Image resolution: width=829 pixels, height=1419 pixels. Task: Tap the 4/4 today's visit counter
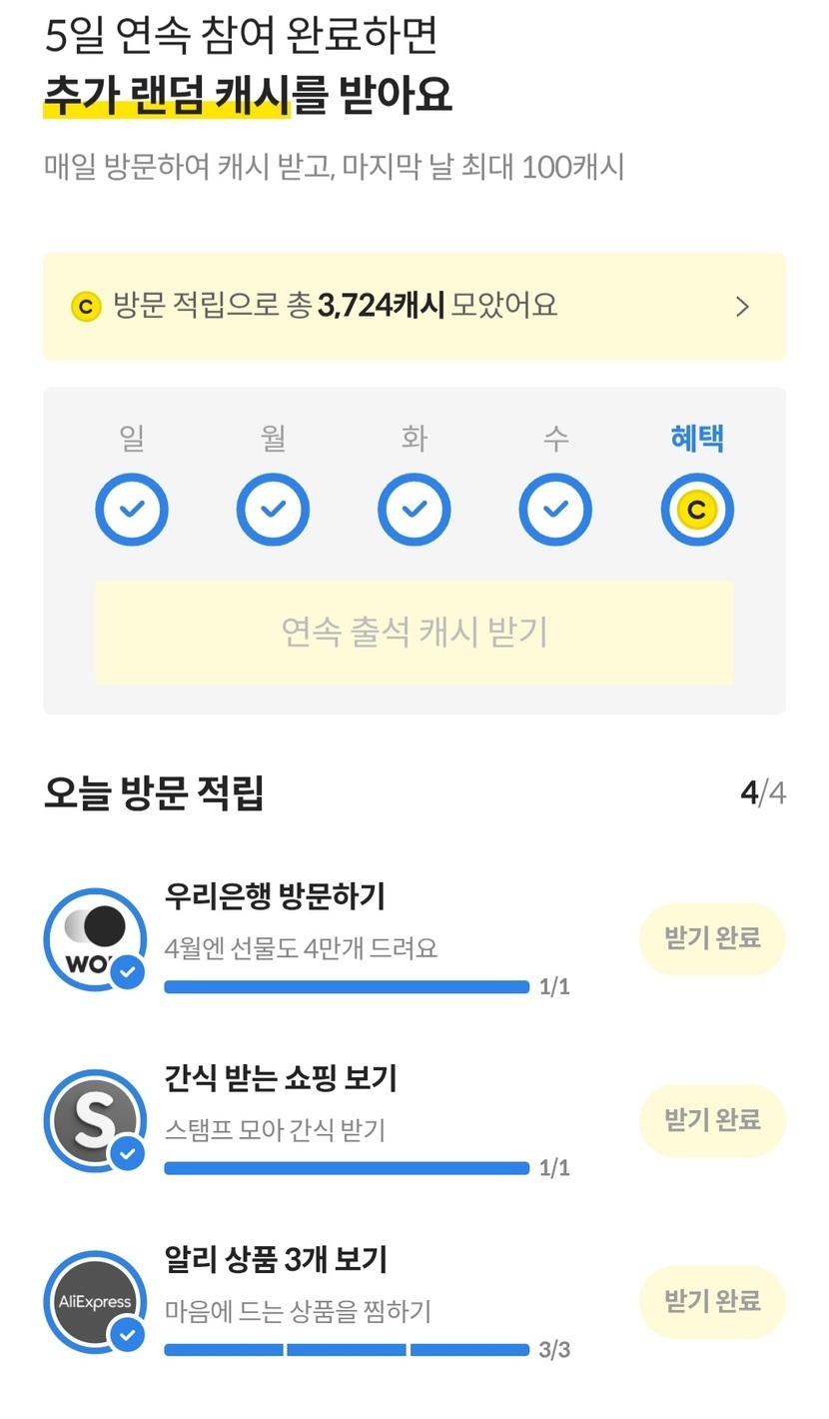click(x=762, y=793)
